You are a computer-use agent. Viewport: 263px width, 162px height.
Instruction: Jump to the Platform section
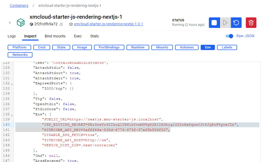[x=19, y=47]
